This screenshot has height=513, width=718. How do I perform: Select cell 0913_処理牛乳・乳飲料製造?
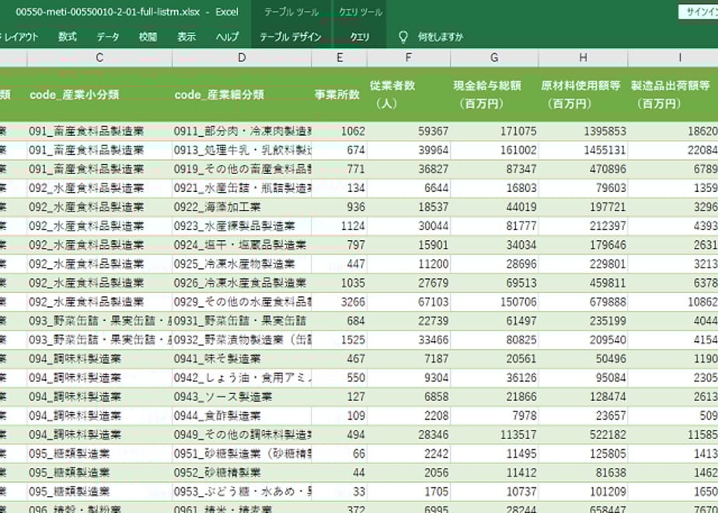click(x=242, y=150)
